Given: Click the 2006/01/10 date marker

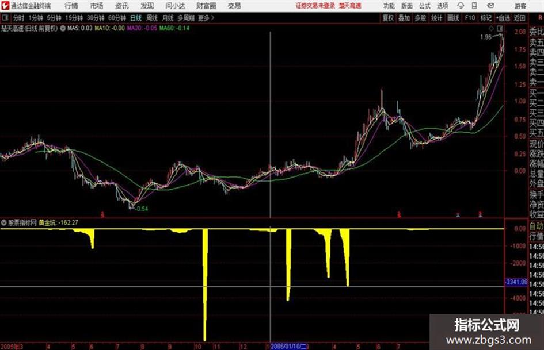Looking at the screenshot, I should click(x=288, y=346).
